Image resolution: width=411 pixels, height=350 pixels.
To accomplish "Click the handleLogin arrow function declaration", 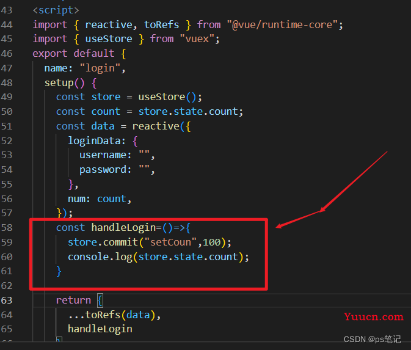I will tap(123, 228).
